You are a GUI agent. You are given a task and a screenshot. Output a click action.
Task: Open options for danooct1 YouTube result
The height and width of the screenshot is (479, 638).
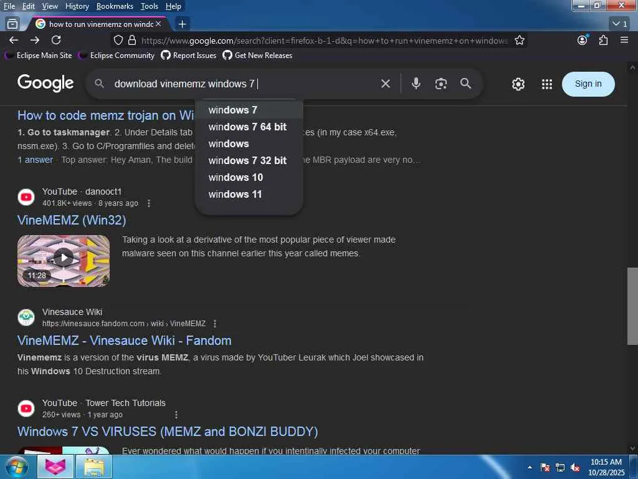coord(149,203)
